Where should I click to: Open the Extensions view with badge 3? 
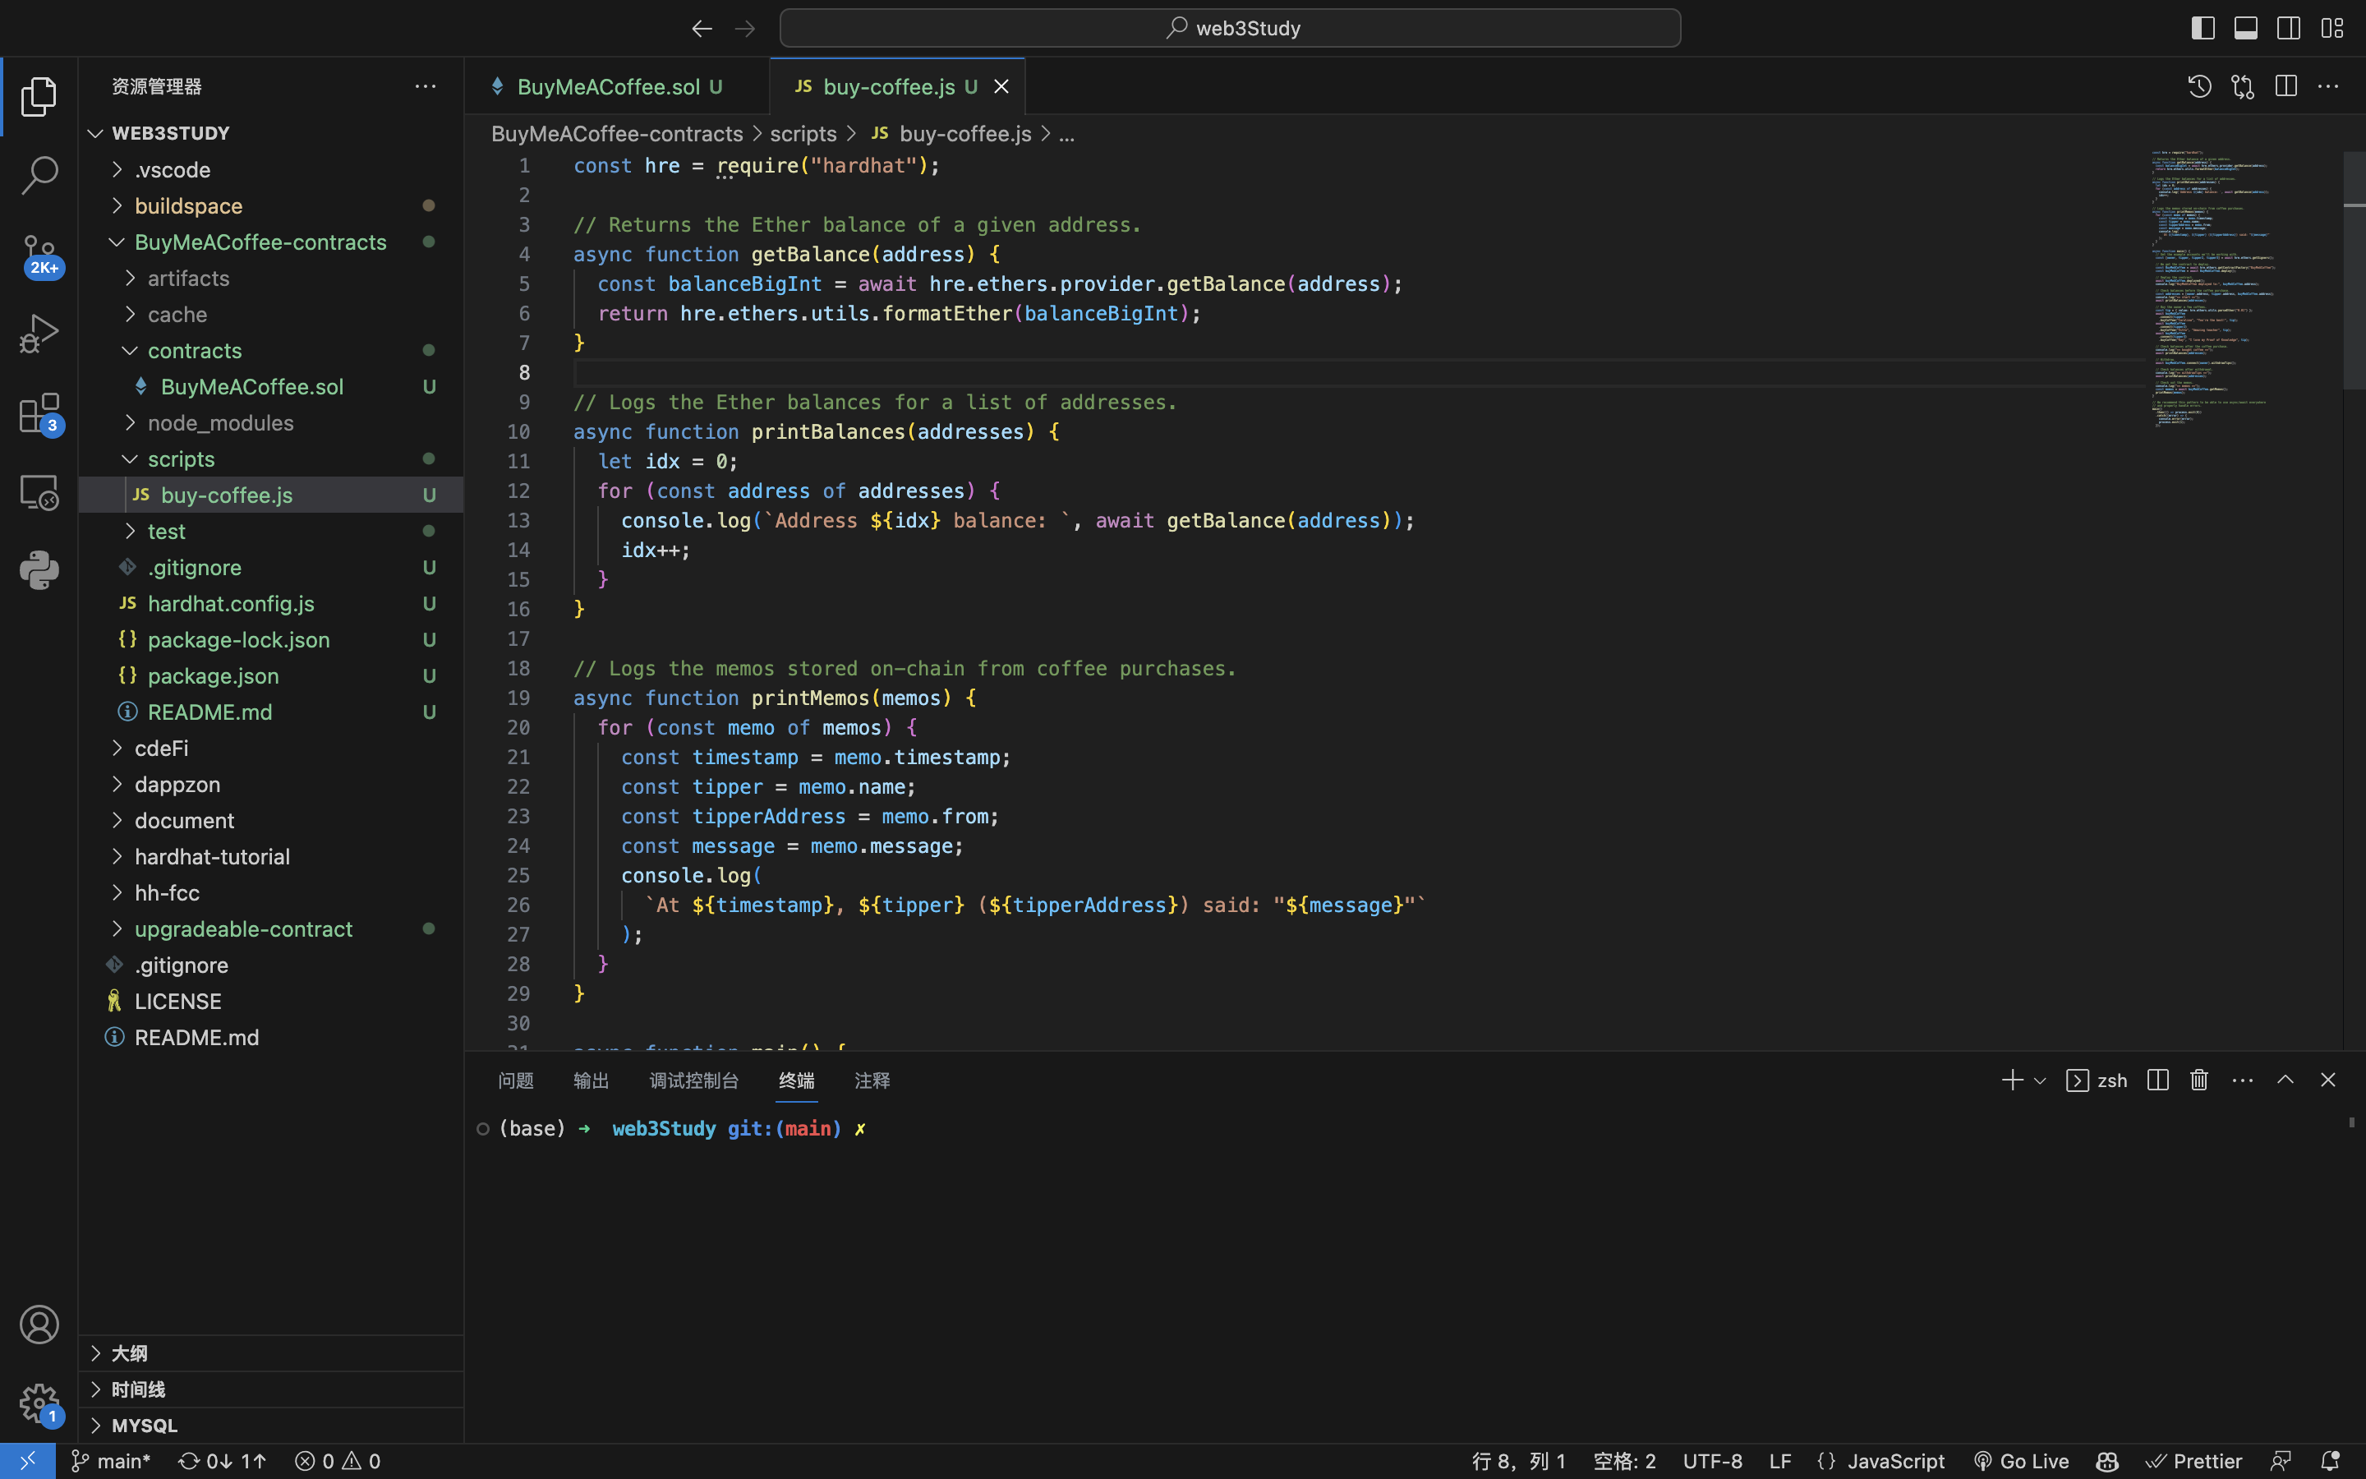[x=39, y=414]
